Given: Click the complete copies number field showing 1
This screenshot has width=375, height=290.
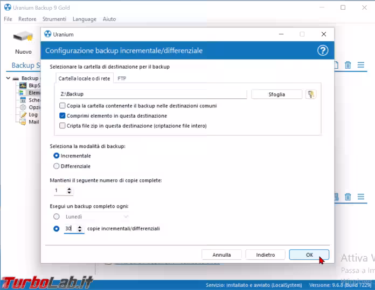Looking at the screenshot, I should pyautogui.click(x=60, y=191).
